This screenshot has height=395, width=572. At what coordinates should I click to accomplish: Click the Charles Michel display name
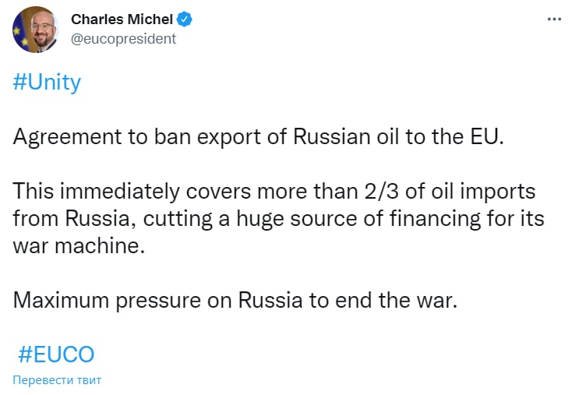[123, 19]
